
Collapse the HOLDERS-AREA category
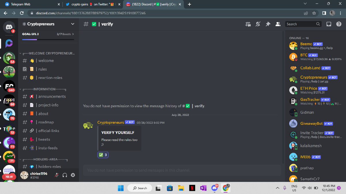[x=44, y=159]
